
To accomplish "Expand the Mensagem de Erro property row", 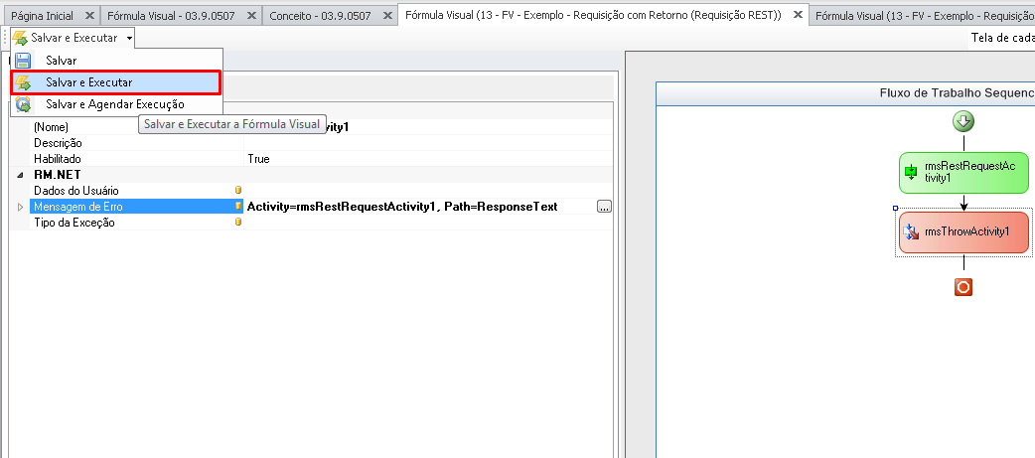I will click(19, 207).
